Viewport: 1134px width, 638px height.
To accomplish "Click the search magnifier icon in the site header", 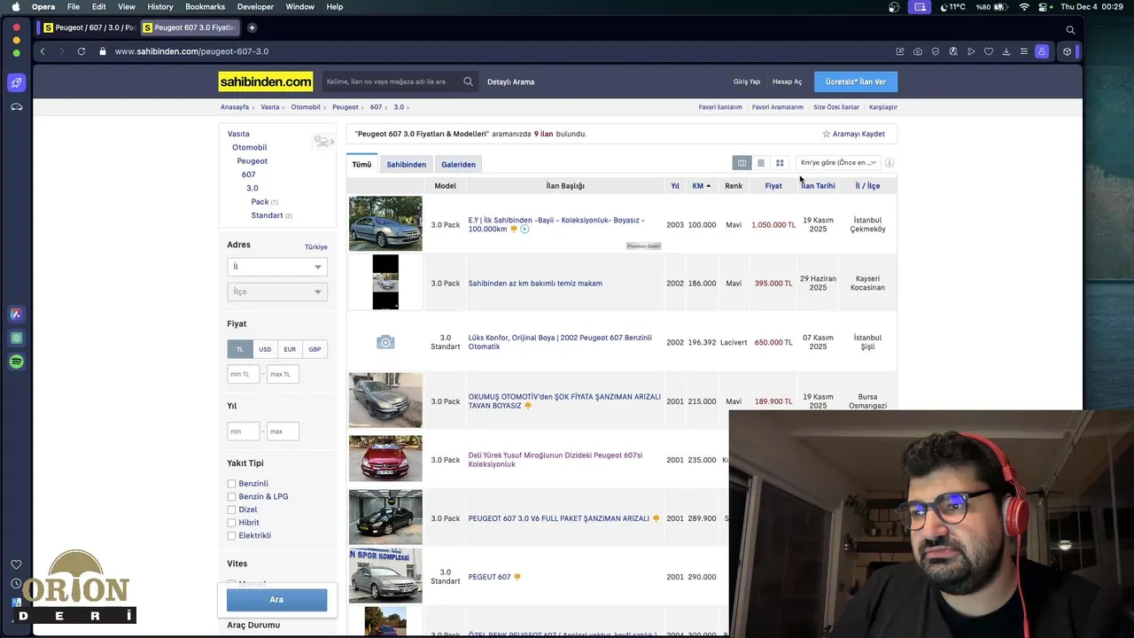I will coord(468,82).
